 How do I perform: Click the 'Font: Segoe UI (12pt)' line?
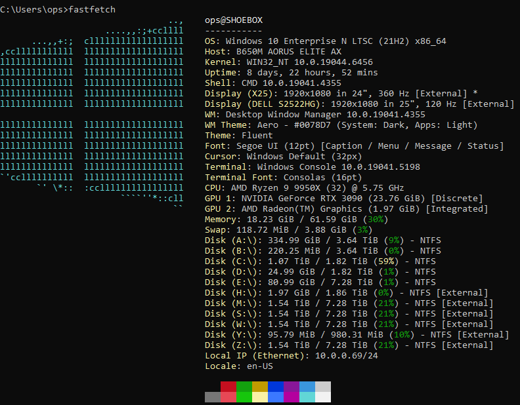[354, 146]
